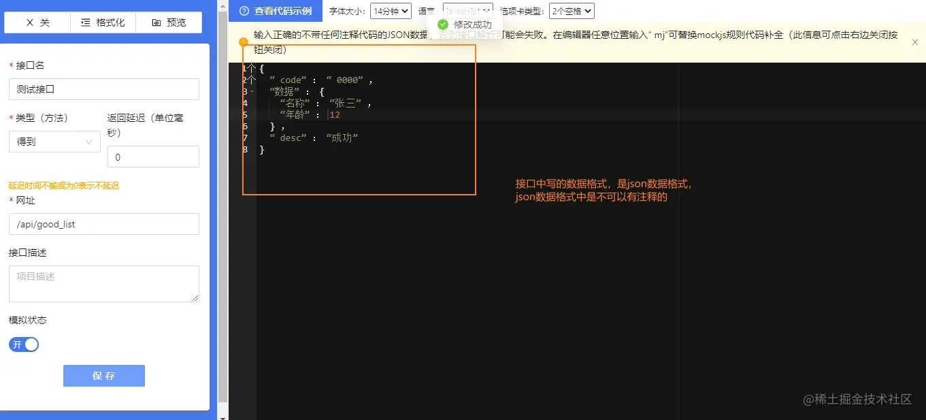This screenshot has width=926, height=420.
Task: Click the "年龄" key on line 5
Action: 295,114
